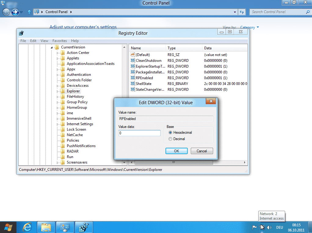The image size is (312, 233).
Task: Click values pane scroll right arrow
Action: (x=245, y=162)
